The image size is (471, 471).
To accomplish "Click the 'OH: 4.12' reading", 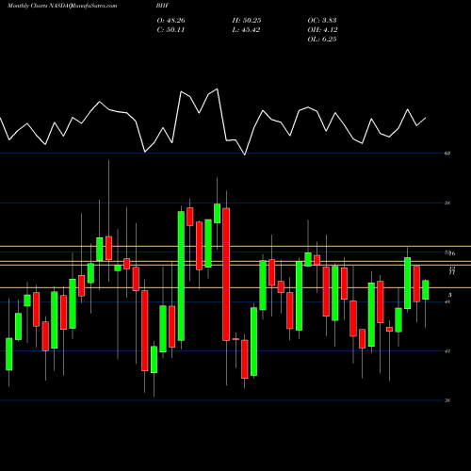I will click(x=322, y=30).
